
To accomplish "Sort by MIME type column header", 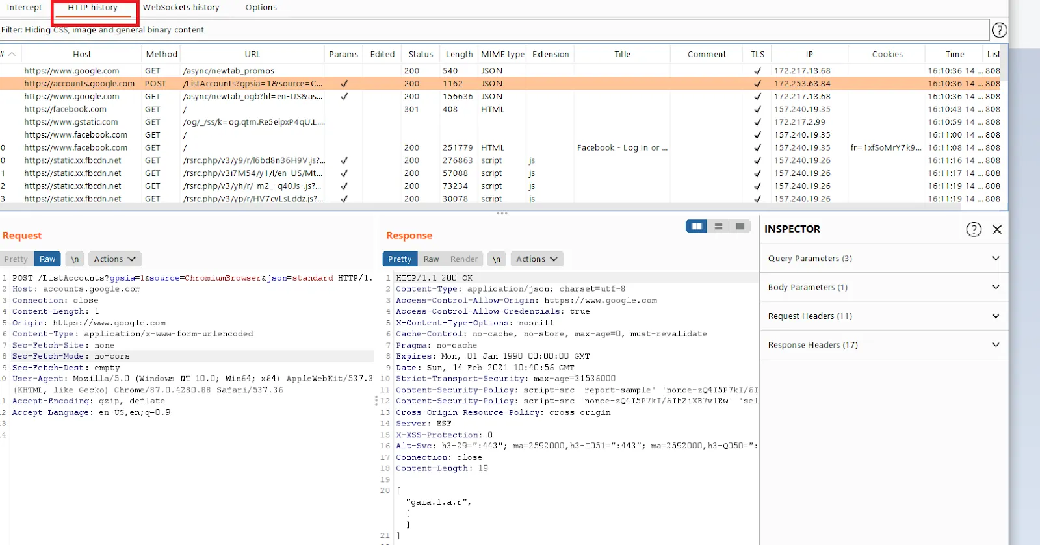I will point(503,54).
